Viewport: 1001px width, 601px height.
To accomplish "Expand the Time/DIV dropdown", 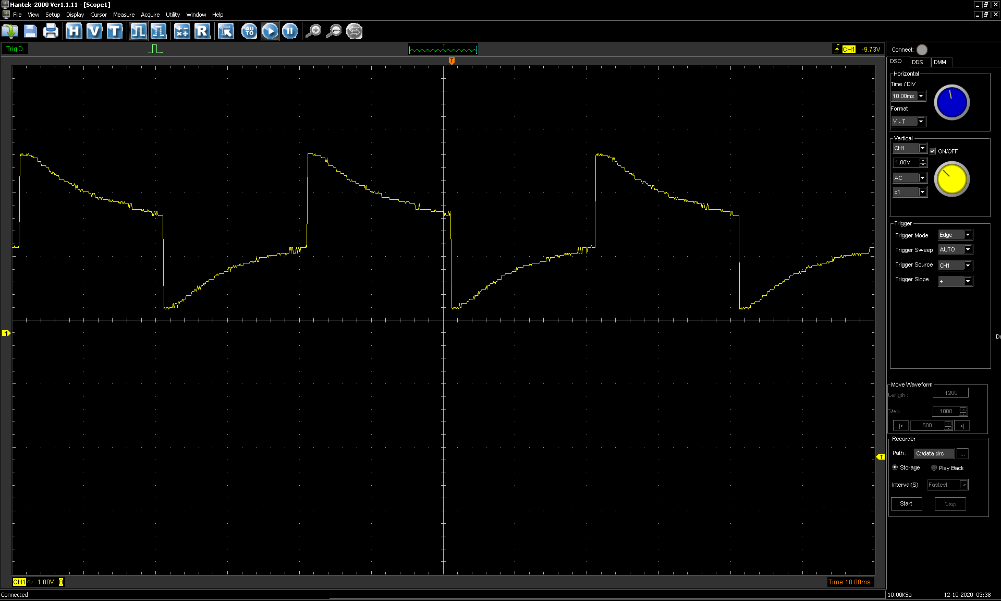I will (x=921, y=96).
